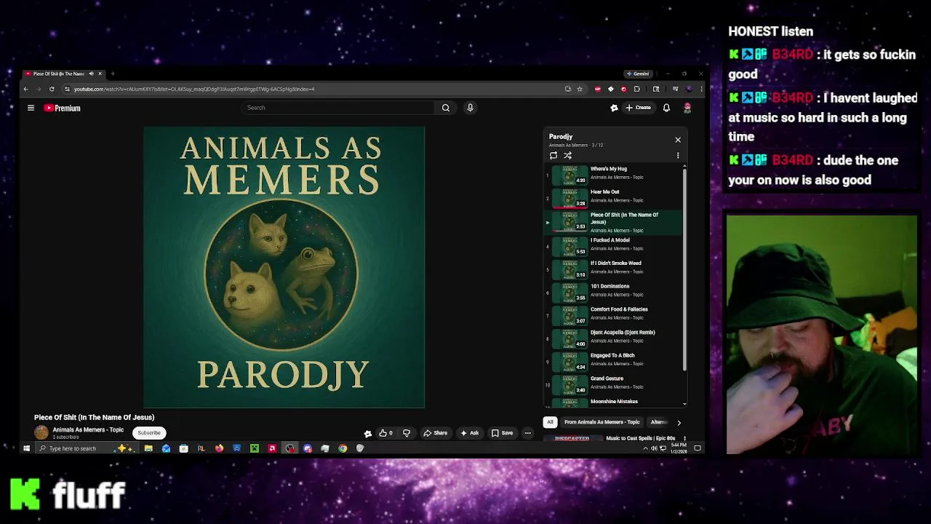Click the Create button

(638, 108)
